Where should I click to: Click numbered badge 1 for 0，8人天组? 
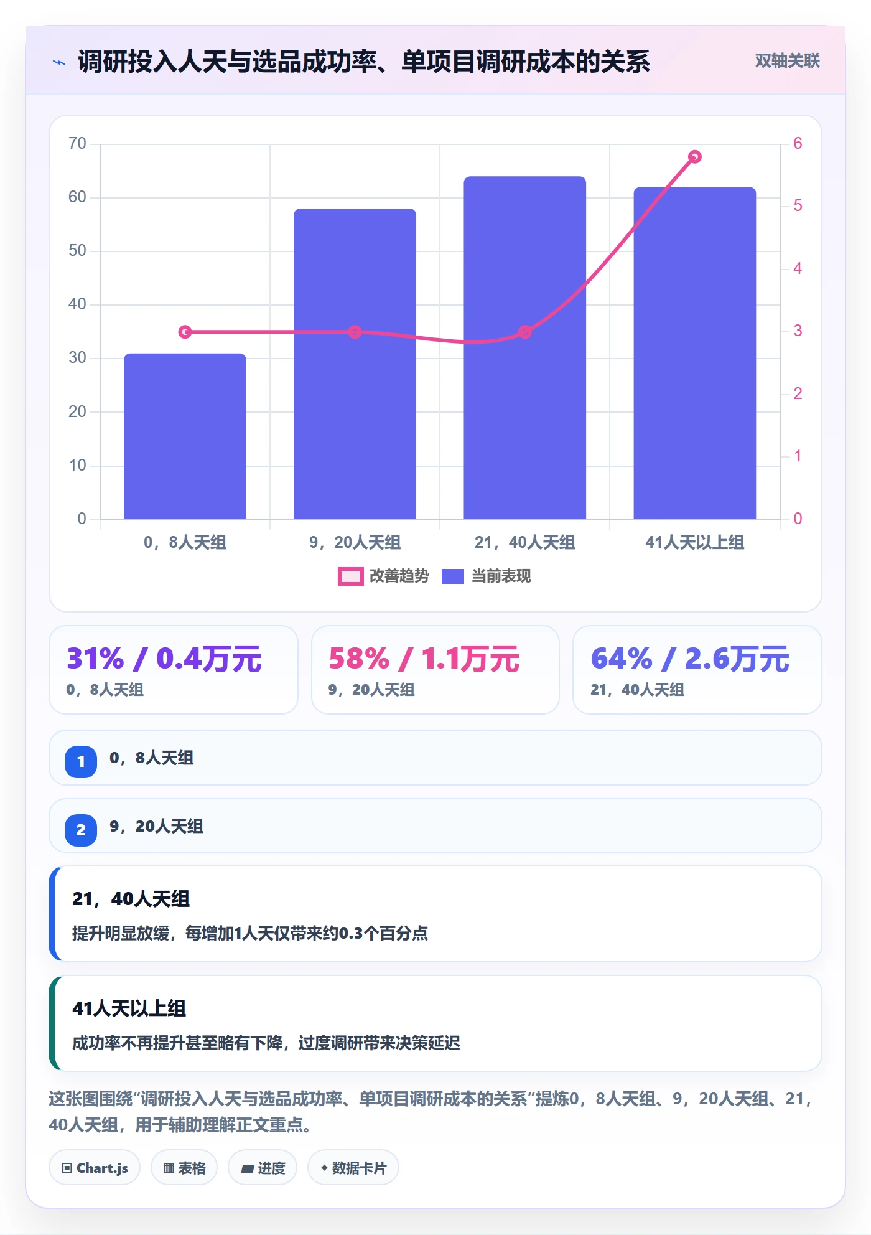(81, 761)
